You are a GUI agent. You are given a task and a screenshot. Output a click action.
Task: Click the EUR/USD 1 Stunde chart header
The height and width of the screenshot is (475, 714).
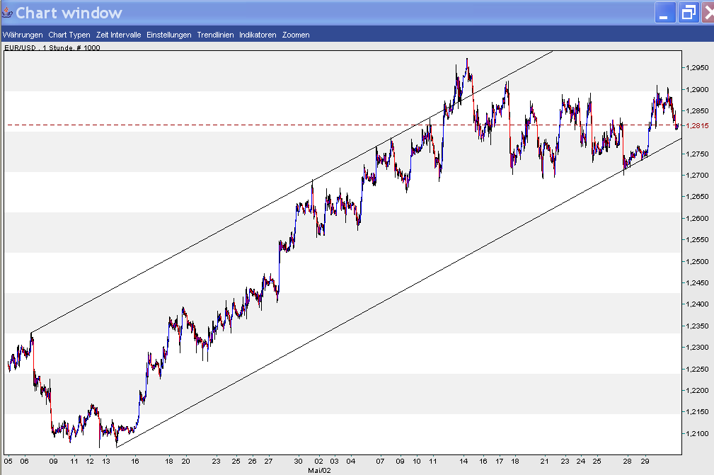[52, 48]
